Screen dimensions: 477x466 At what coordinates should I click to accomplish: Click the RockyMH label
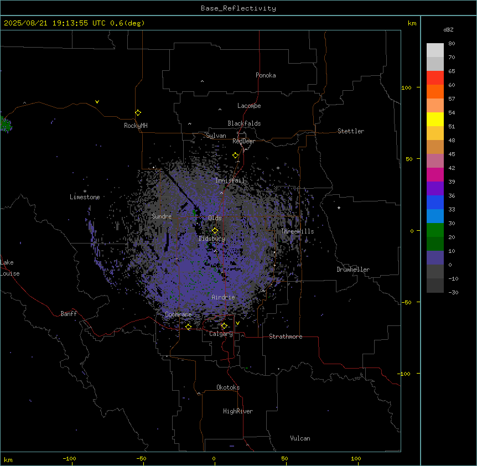click(136, 126)
